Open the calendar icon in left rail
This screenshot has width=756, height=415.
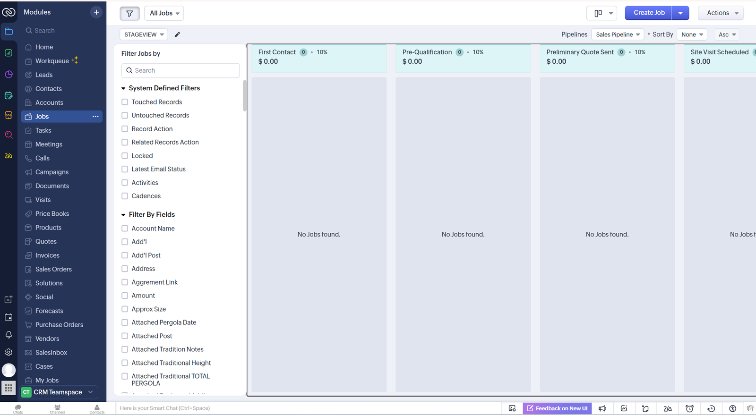point(9,317)
